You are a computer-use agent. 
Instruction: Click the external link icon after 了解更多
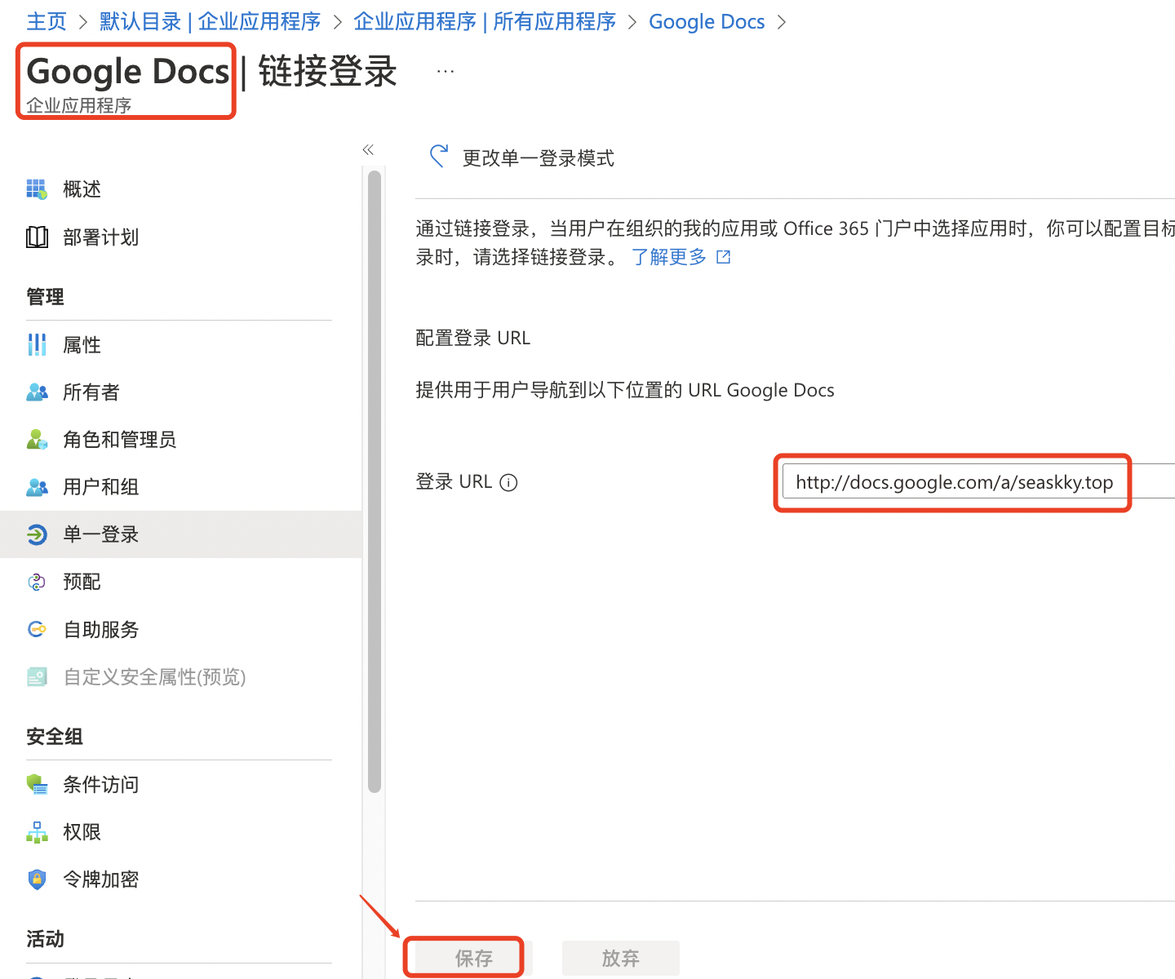point(723,257)
